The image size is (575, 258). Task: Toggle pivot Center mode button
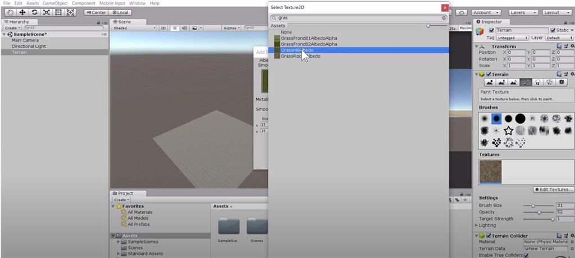(95, 12)
